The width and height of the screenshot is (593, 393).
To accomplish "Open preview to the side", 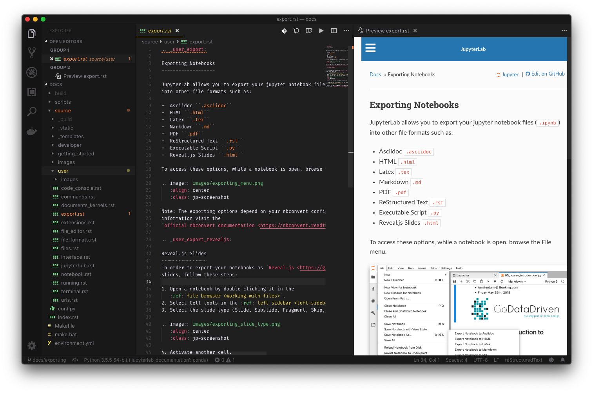I will [x=309, y=31].
